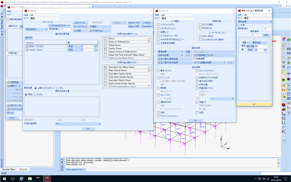The height and width of the screenshot is (182, 291).
Task: Click the blue table icon in right toolbar
Action: click(x=289, y=94)
